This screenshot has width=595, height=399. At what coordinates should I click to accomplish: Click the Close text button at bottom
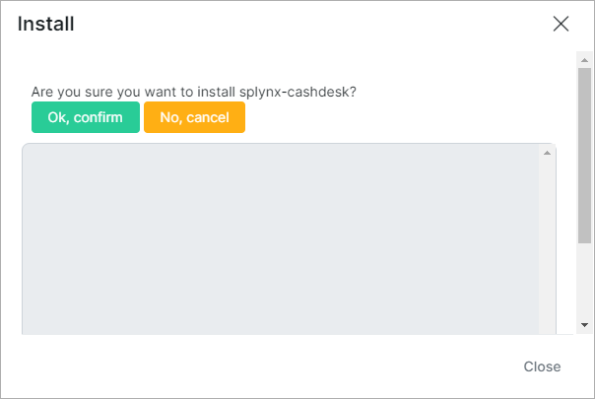[542, 366]
